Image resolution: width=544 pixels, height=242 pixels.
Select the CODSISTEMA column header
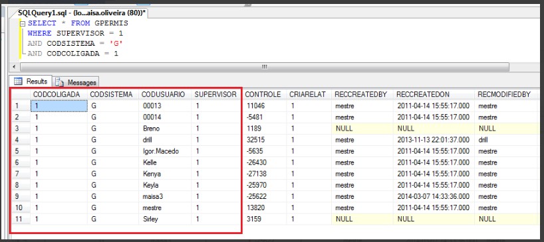point(113,94)
